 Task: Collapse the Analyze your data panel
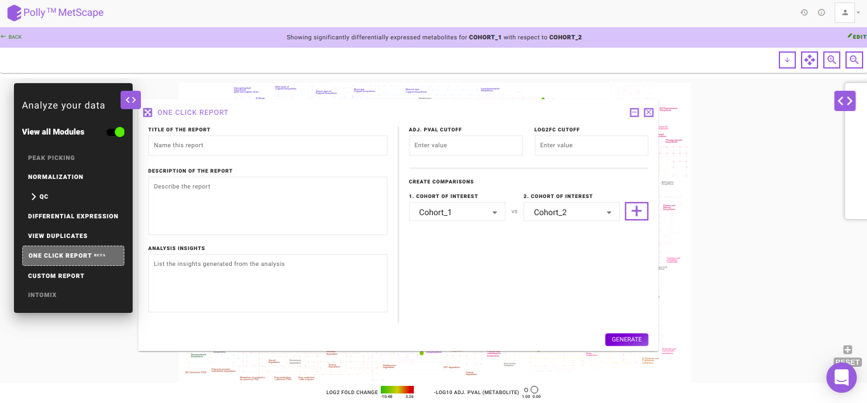pos(131,100)
